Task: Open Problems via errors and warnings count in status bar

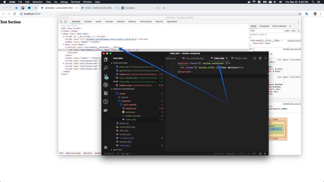Action: (126, 154)
